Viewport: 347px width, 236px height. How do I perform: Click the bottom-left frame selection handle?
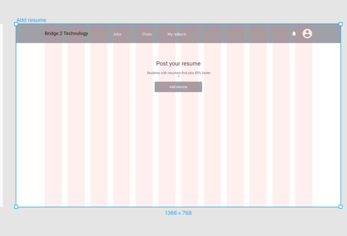pyautogui.click(x=16, y=207)
